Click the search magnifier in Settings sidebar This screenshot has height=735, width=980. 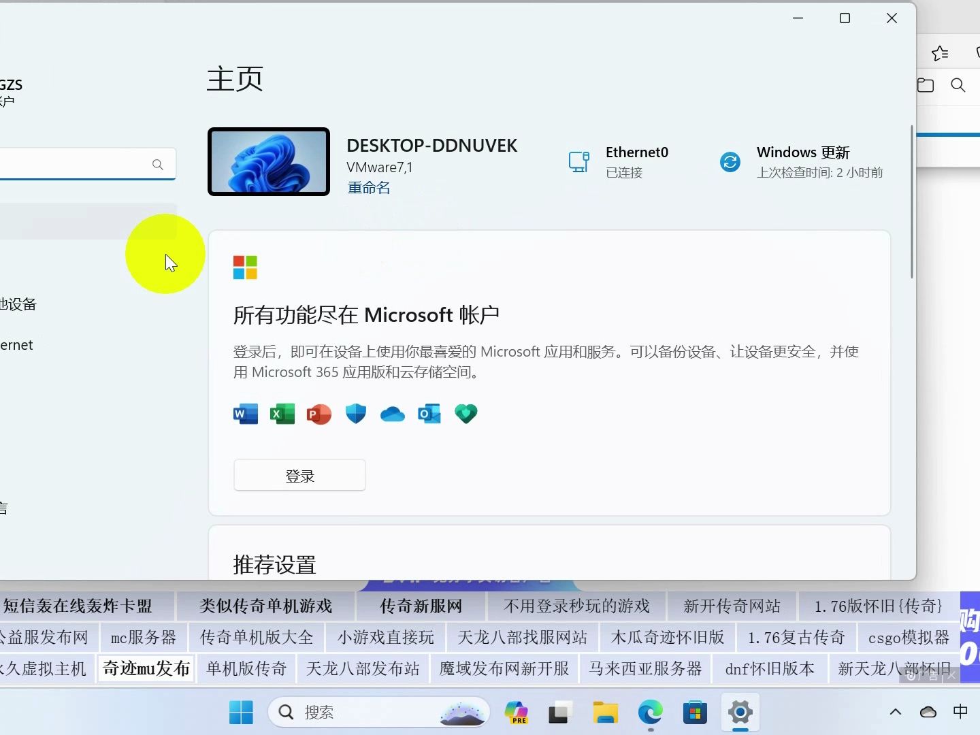tap(158, 165)
